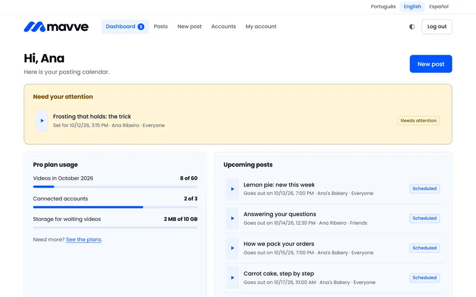Click the 'Goes out on 10/14/26, 12:30 PM' line

305,223
